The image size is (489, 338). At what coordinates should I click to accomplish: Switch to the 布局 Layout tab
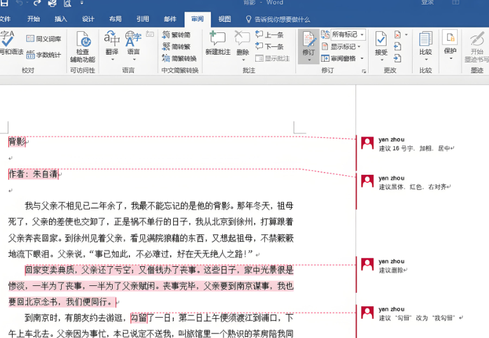(x=115, y=19)
